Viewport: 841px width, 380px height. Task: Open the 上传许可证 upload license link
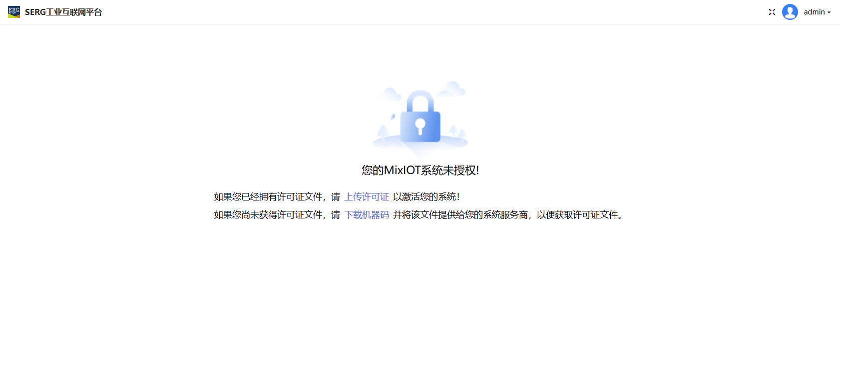click(x=367, y=197)
